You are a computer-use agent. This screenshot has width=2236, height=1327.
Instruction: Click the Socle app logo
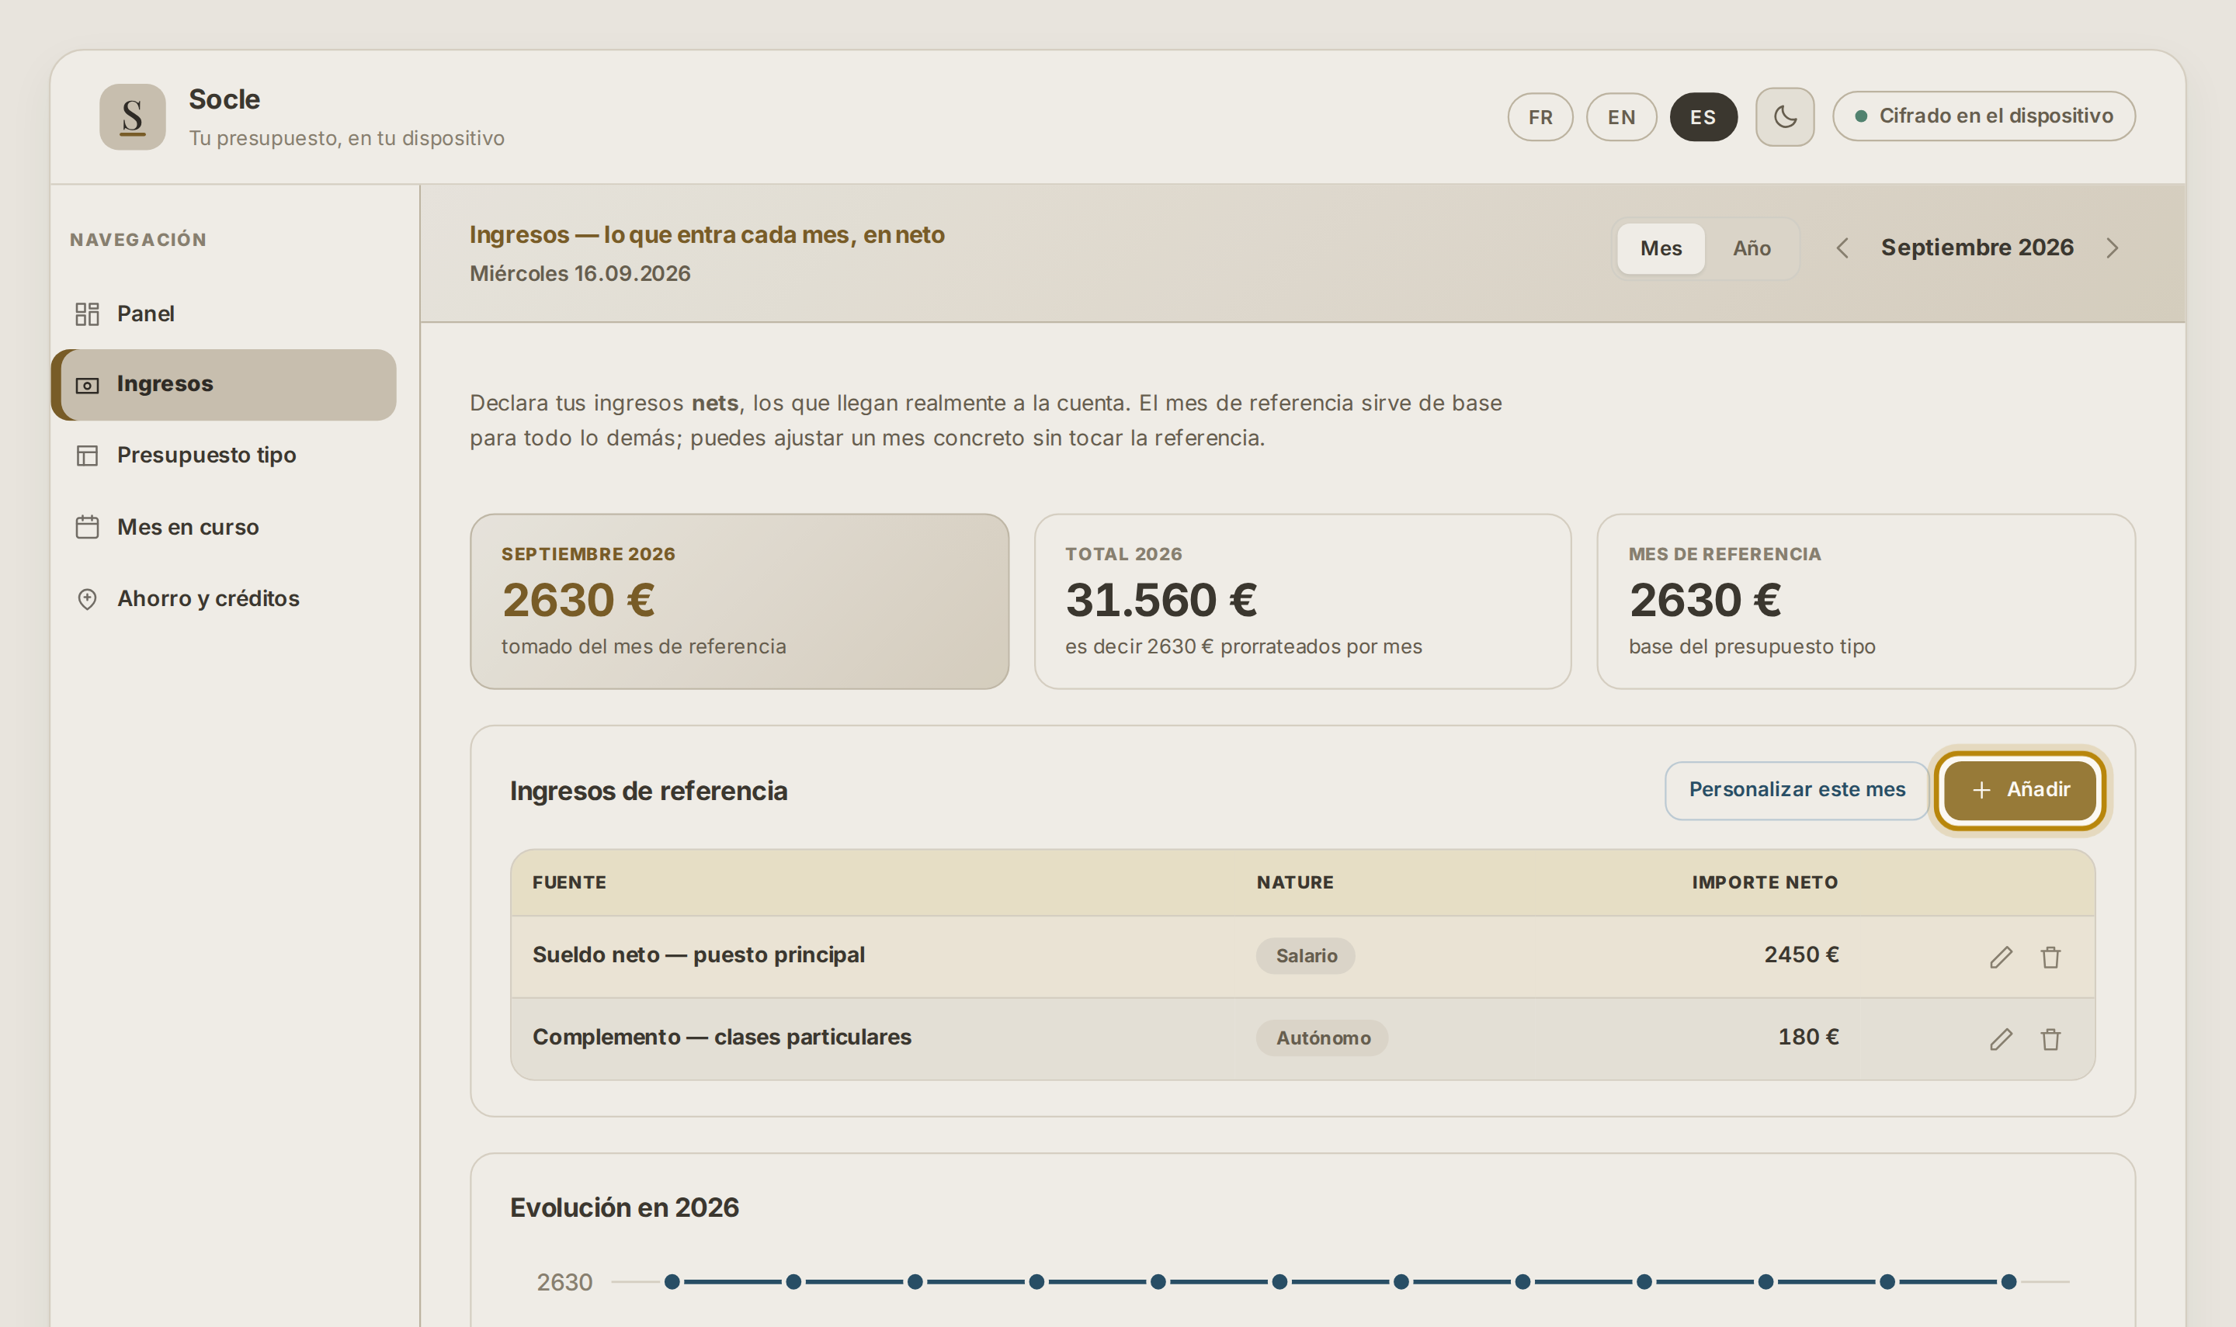point(132,116)
